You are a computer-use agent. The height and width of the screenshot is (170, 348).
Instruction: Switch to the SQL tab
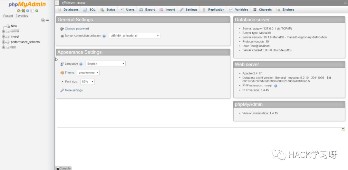point(90,10)
